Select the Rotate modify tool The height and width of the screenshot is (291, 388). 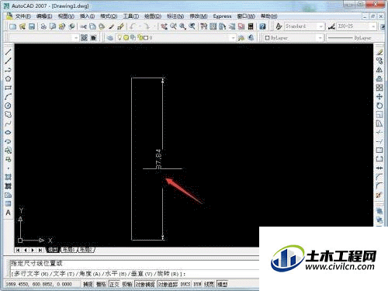[379, 106]
